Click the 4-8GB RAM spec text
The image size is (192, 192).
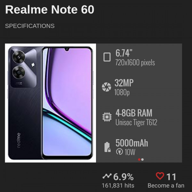tap(134, 113)
